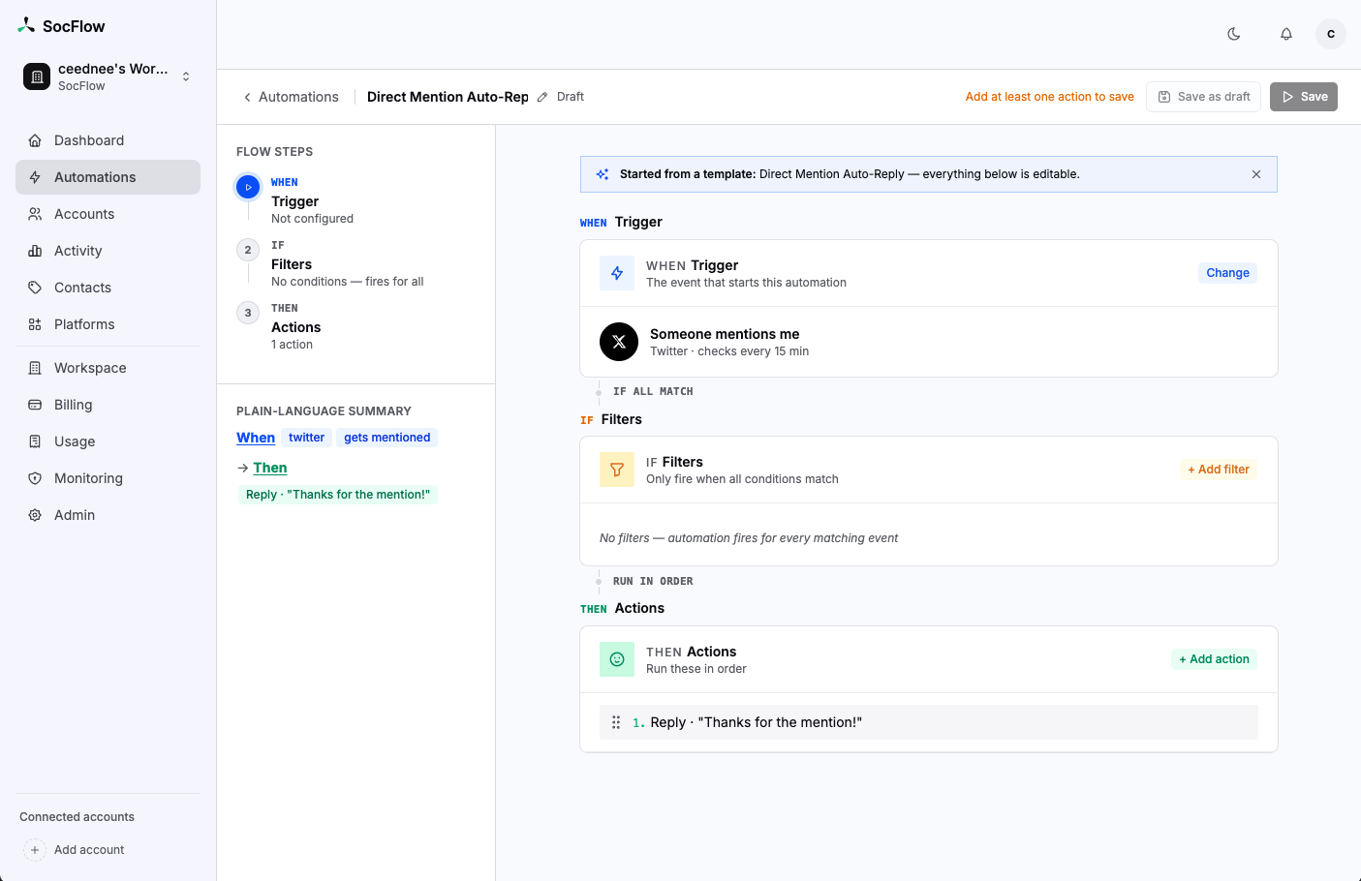Image resolution: width=1361 pixels, height=881 pixels.
Task: Select step 3 Actions circle
Action: click(248, 313)
